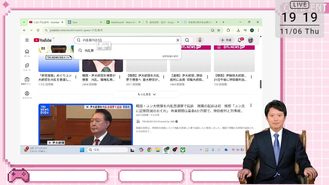This screenshot has width=329, height=185.
Task: Open the Xbox app in taskbar
Action: coord(183,150)
